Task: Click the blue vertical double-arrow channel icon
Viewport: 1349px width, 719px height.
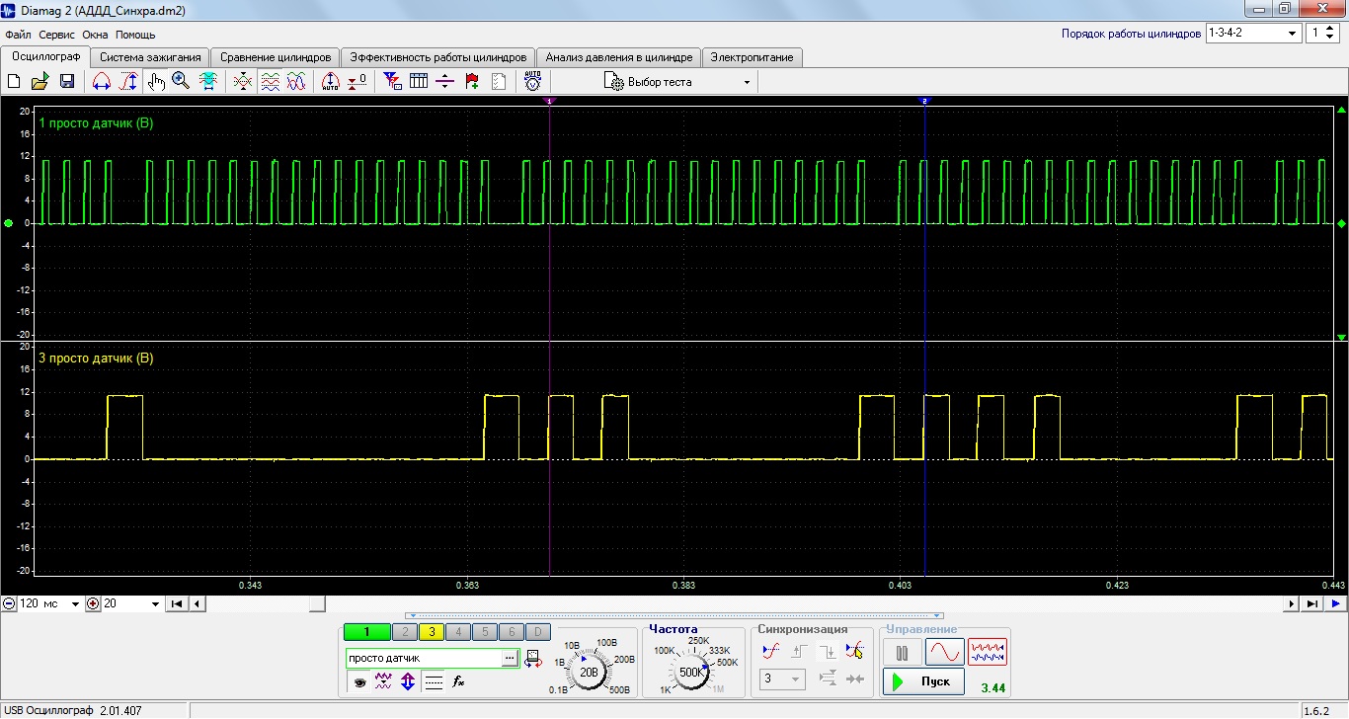Action: 408,681
